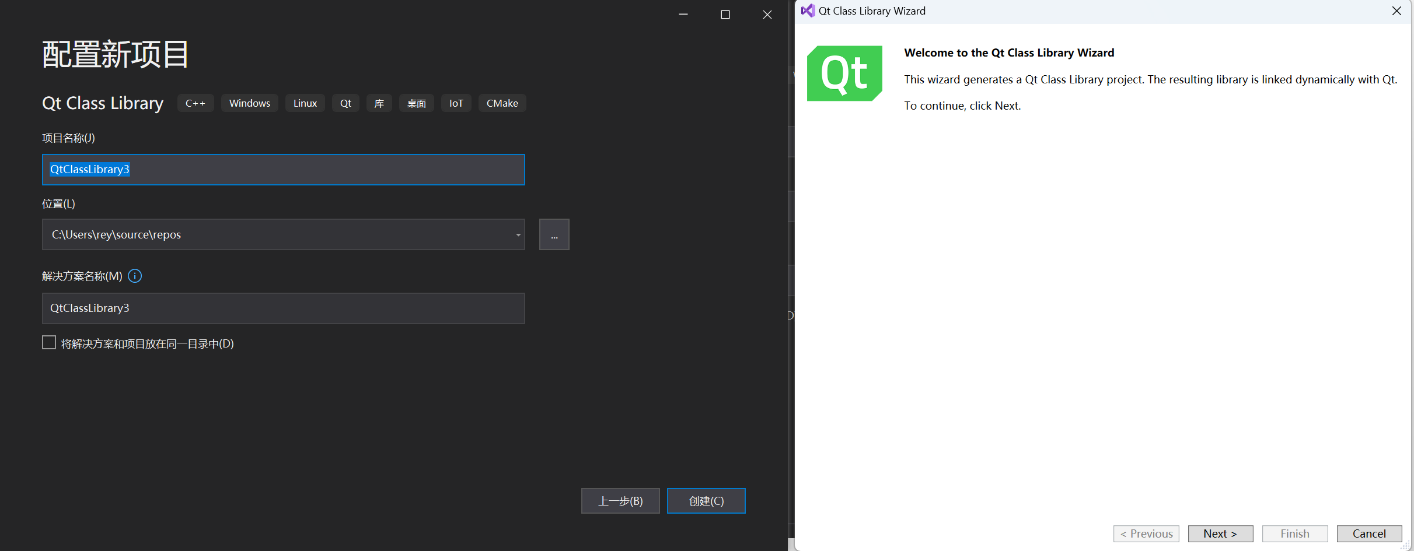Click the < Previous wizard button
Image resolution: width=1414 pixels, height=551 pixels.
click(1146, 534)
